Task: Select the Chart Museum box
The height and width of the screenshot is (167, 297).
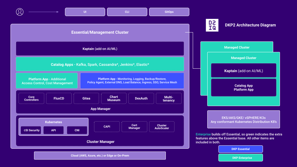Action: (x=114, y=98)
